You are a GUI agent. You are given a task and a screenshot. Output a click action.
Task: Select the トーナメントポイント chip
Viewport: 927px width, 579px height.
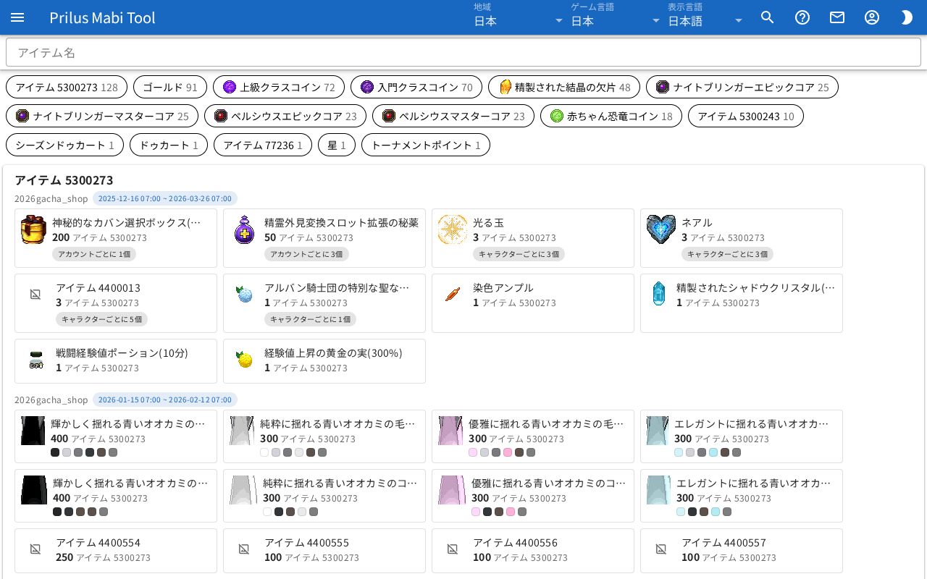(x=426, y=145)
